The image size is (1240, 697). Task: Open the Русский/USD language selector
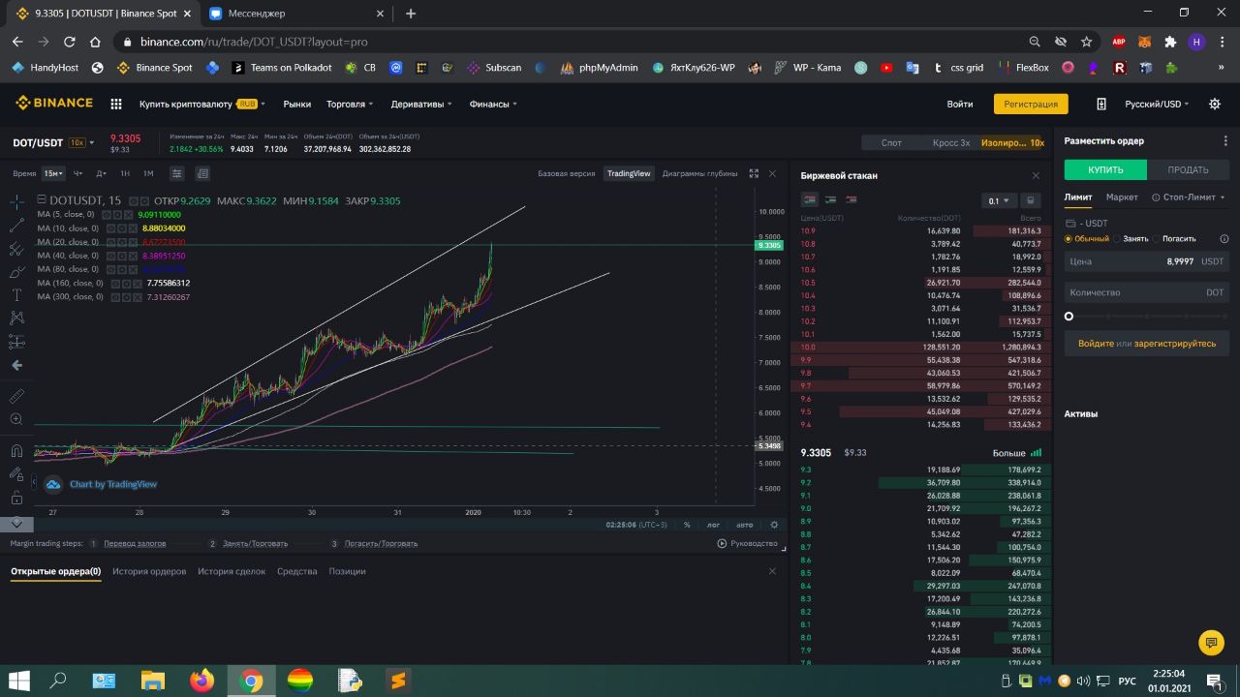[1157, 104]
